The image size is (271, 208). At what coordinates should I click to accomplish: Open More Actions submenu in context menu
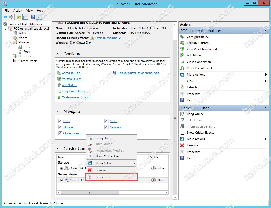(x=112, y=163)
